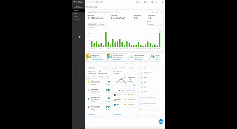This screenshot has width=237, height=129.
Task: Select the Amazon tab in Top Sellers
Action: [94, 77]
